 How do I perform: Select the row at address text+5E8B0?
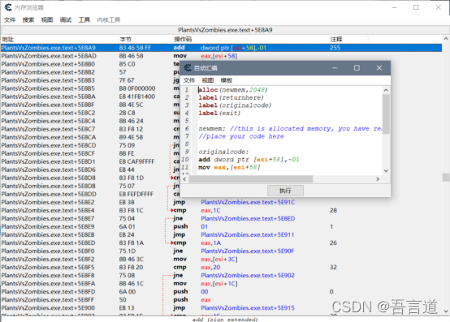coord(89,64)
